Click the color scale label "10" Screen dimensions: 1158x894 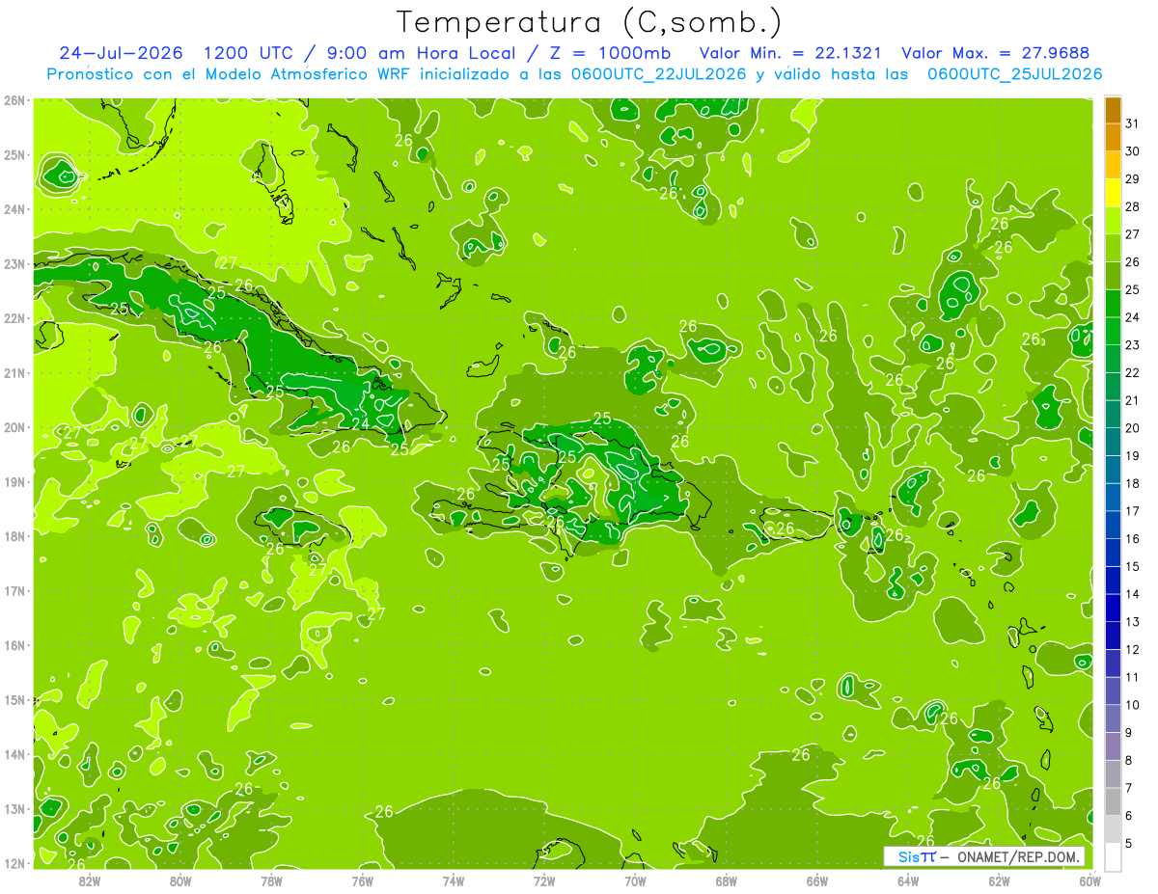[x=1132, y=705]
